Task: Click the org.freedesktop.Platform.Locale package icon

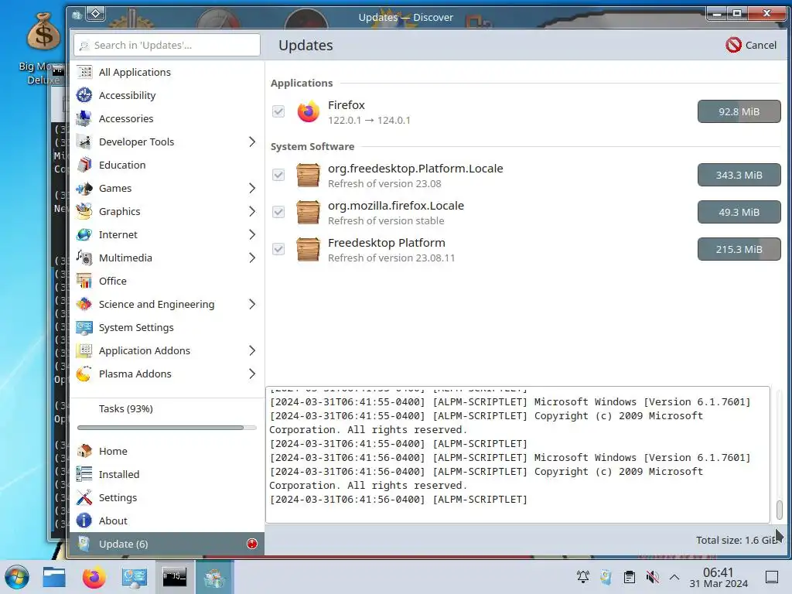Action: click(308, 176)
